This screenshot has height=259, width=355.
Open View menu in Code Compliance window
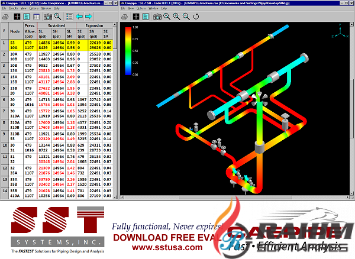coord(24,8)
